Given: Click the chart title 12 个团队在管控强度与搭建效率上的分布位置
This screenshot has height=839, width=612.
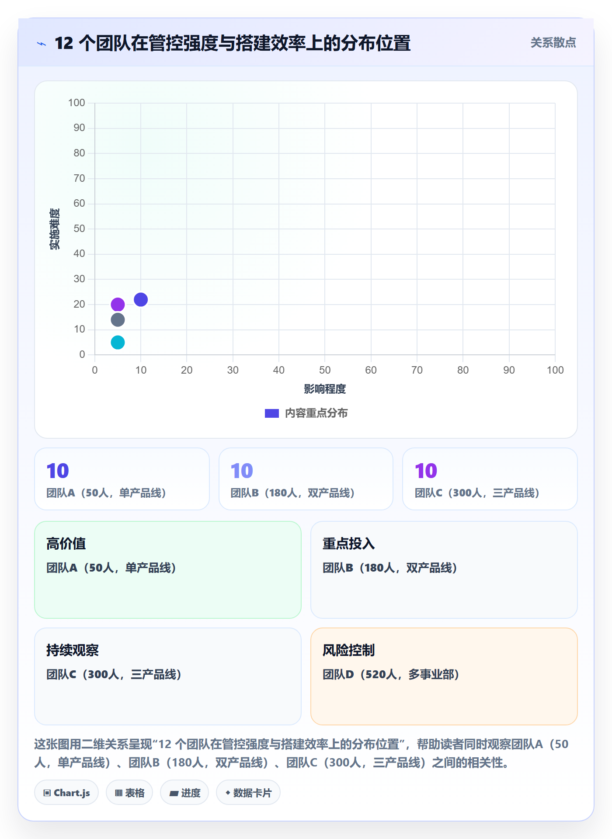Looking at the screenshot, I should tap(233, 43).
